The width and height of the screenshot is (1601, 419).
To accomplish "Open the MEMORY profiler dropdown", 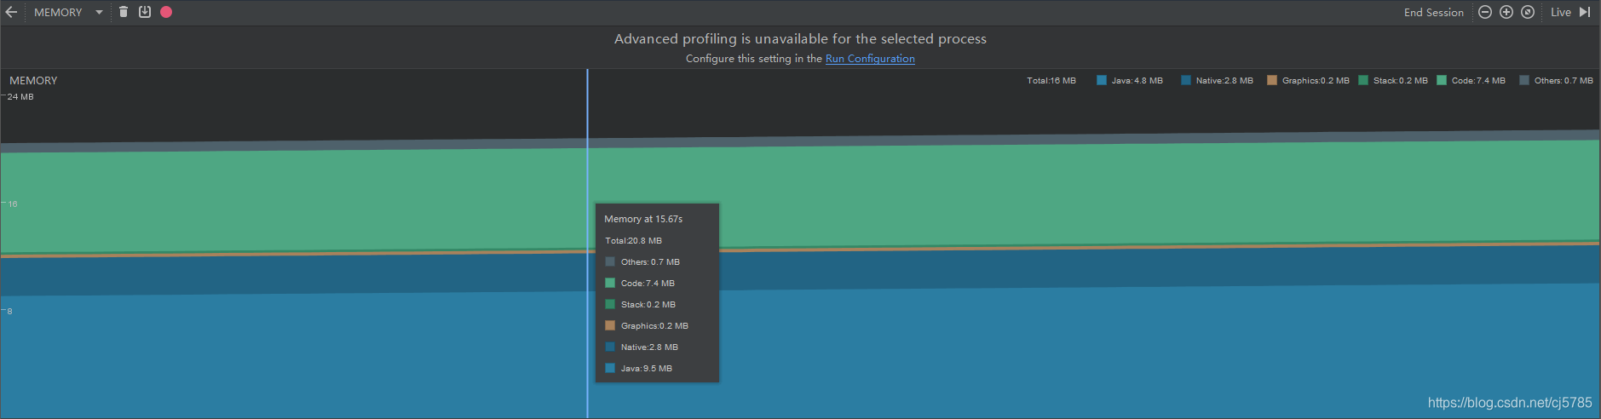I will (68, 12).
